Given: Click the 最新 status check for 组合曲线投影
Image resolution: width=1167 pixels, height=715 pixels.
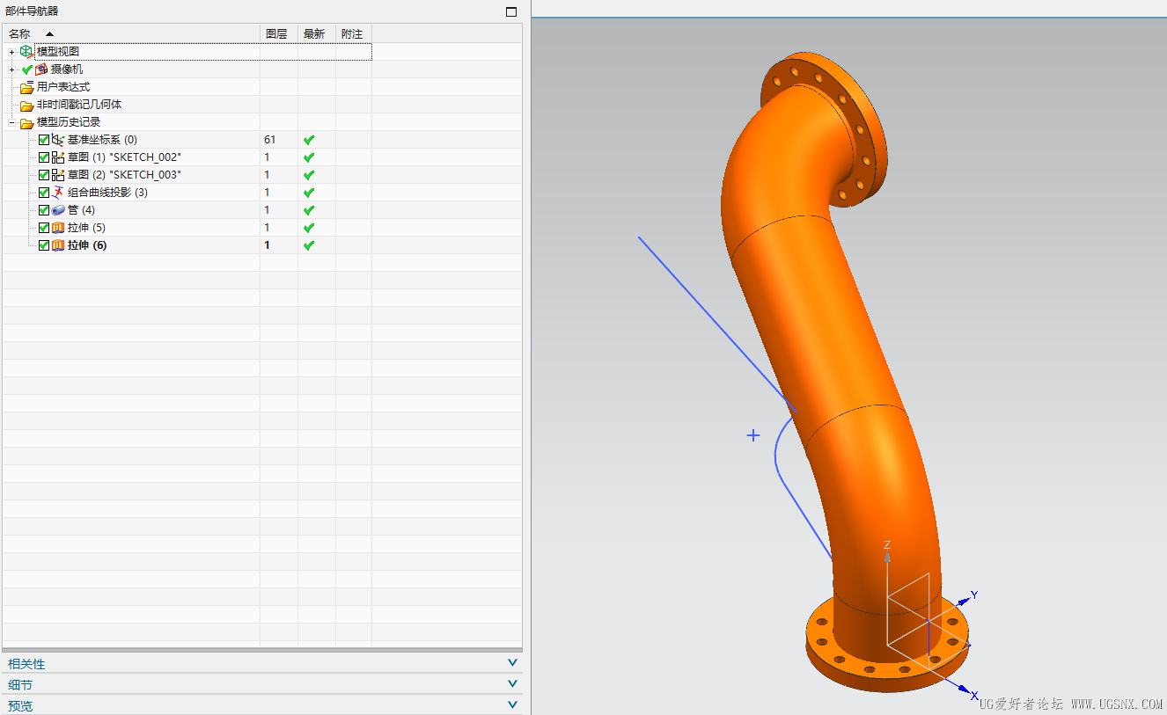Looking at the screenshot, I should pos(309,193).
